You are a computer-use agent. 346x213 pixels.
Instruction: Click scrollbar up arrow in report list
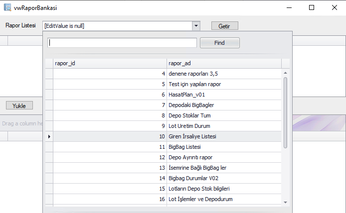pyautogui.click(x=286, y=73)
